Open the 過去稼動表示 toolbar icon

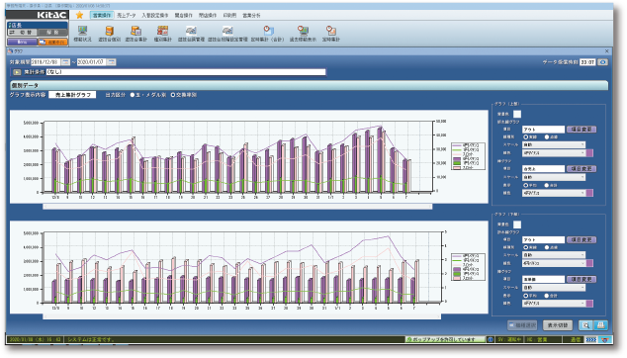[303, 34]
